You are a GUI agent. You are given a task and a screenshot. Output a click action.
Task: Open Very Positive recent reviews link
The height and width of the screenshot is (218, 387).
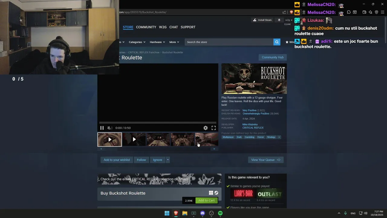coord(249,111)
